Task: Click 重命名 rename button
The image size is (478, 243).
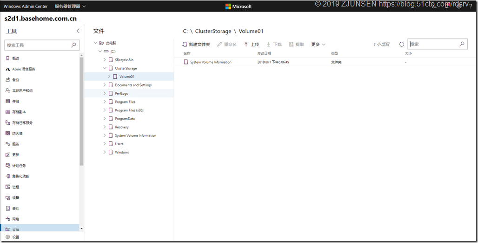Action: point(227,45)
